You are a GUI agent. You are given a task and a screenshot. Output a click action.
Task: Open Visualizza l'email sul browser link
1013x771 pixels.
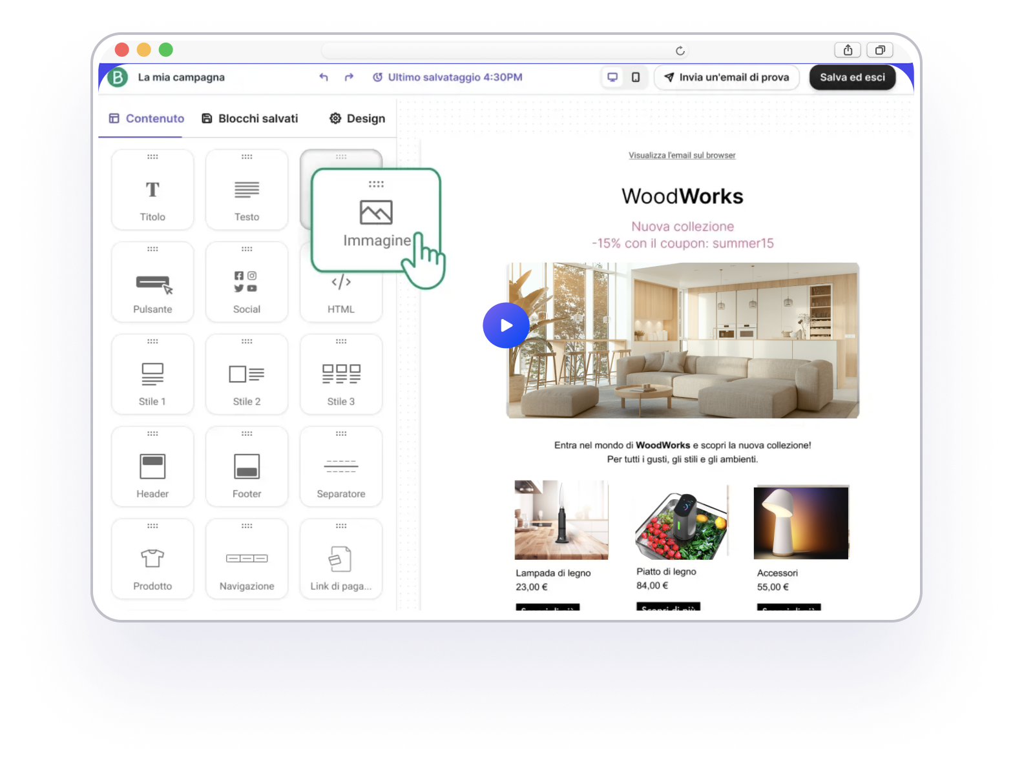[x=682, y=156]
